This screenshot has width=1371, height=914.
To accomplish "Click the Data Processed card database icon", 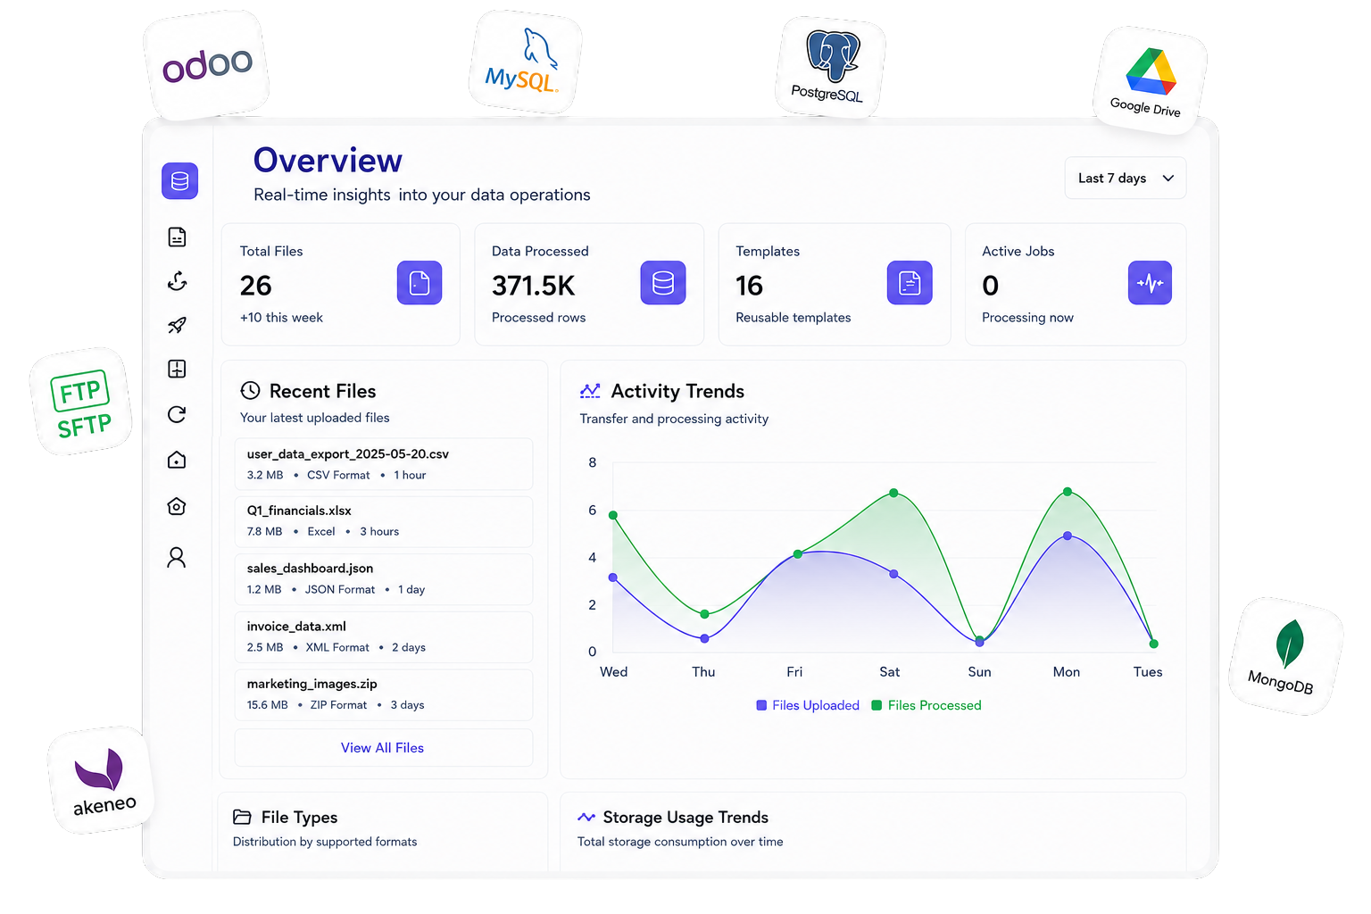I will coord(663,283).
